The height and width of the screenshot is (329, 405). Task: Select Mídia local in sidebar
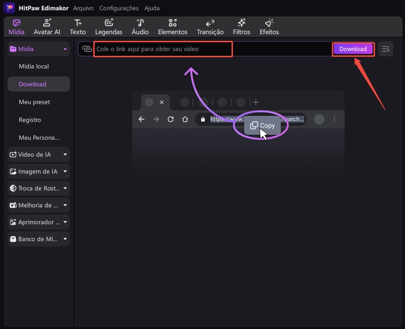[x=38, y=66]
